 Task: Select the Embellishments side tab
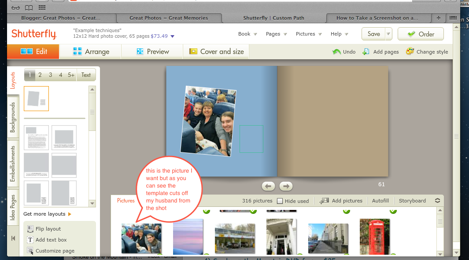coord(13,164)
